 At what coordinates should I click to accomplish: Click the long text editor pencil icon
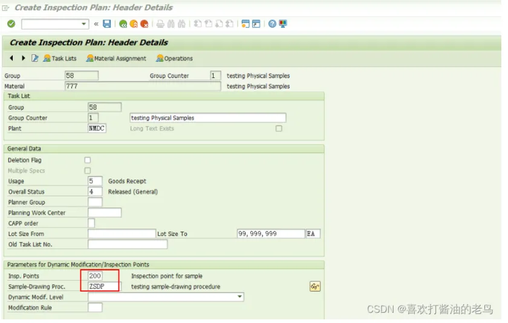pyautogui.click(x=35, y=58)
